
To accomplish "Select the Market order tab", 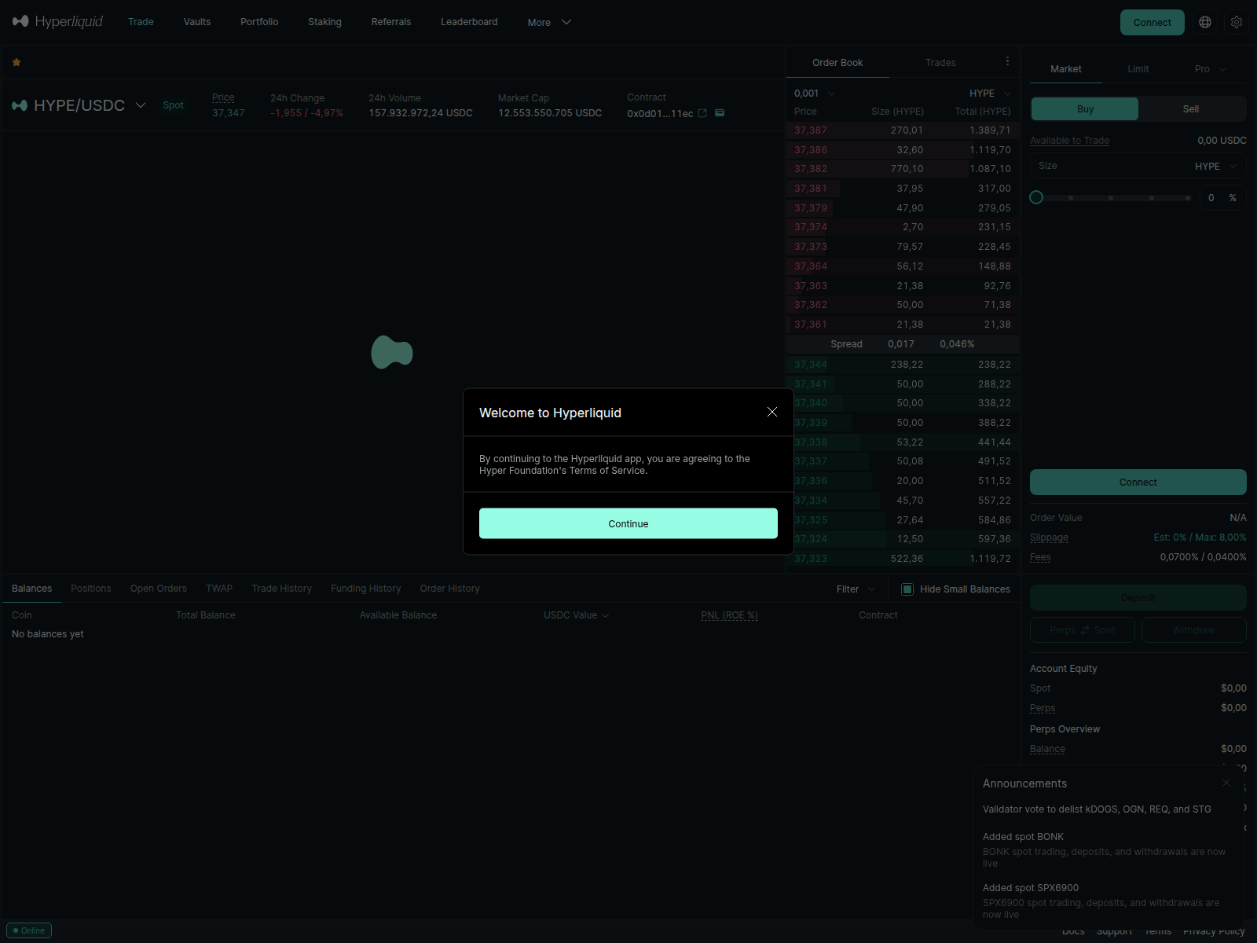I will (1066, 69).
